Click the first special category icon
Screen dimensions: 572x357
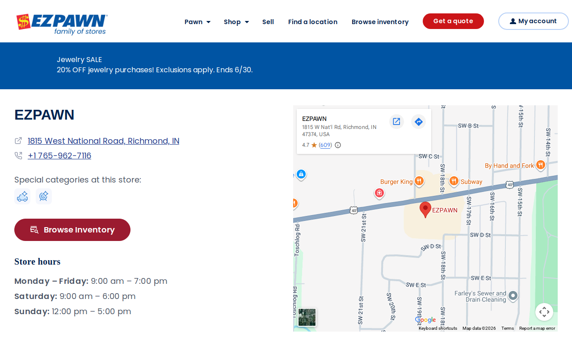point(22,196)
